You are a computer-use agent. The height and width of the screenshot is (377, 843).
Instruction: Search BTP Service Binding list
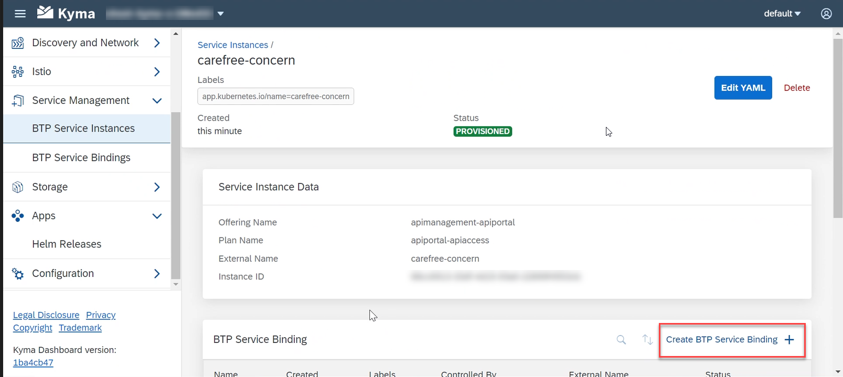[x=621, y=340]
